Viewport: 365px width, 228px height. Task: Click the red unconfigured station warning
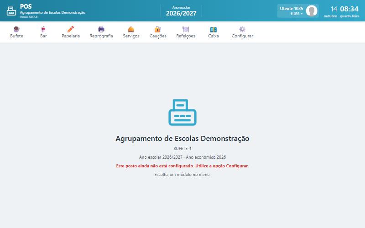coord(182,166)
